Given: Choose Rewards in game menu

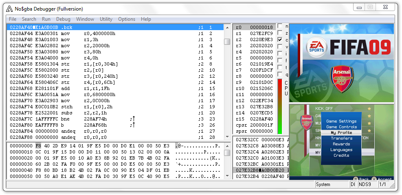Looking at the screenshot, I should (341, 144).
